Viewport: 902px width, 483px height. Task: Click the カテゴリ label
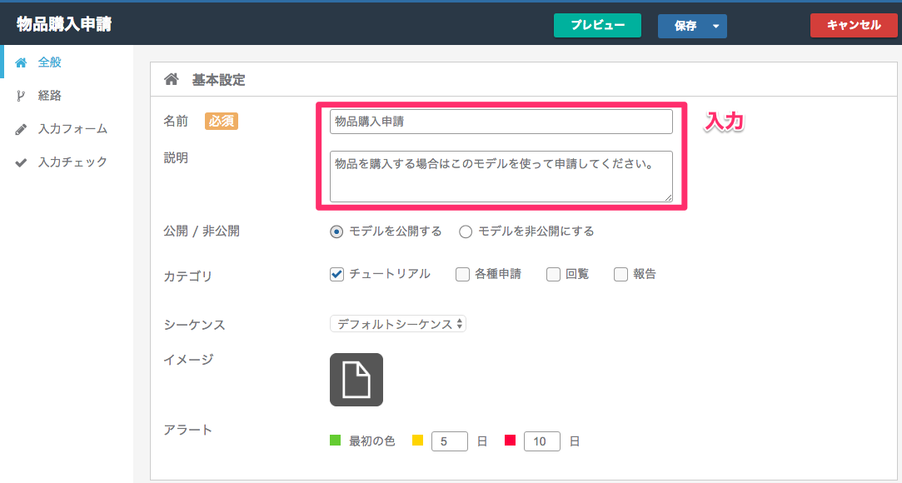tap(188, 276)
